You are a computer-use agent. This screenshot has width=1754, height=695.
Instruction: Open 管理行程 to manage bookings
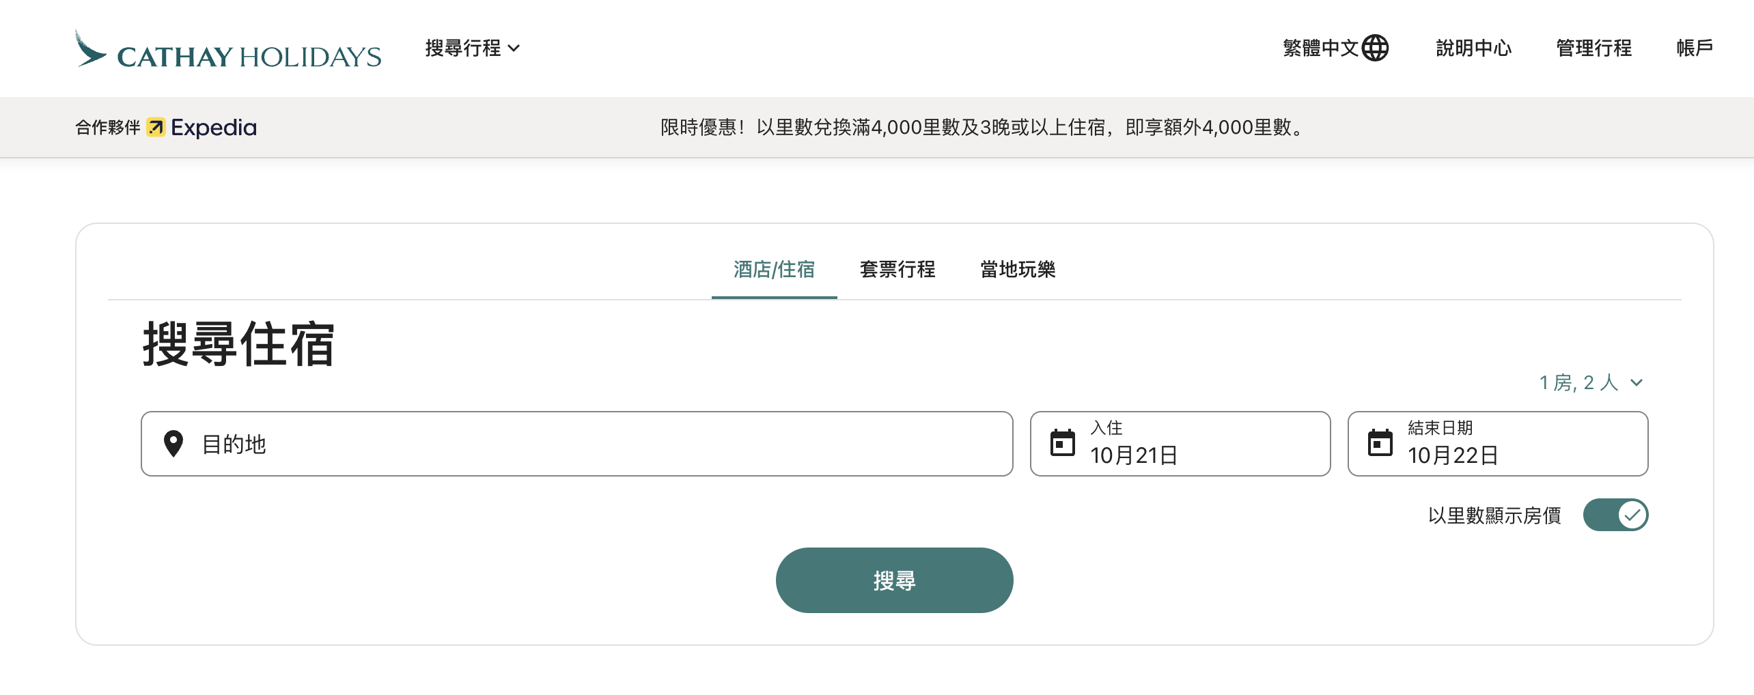1593,48
